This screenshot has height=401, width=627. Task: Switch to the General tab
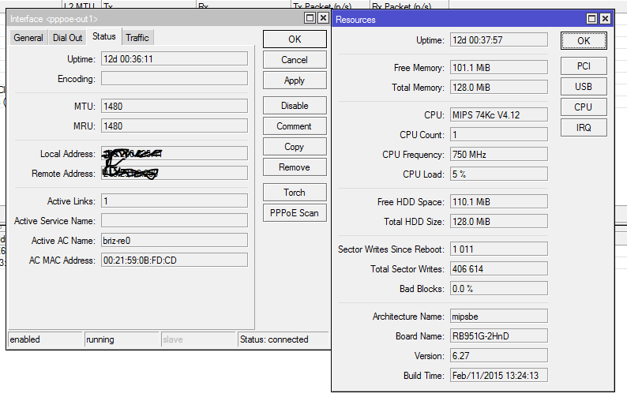pyautogui.click(x=28, y=38)
